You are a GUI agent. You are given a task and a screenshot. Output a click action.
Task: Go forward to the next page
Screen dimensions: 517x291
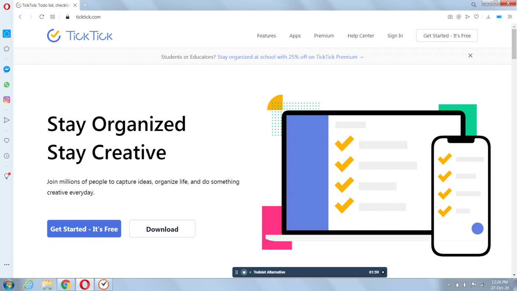[x=31, y=17]
